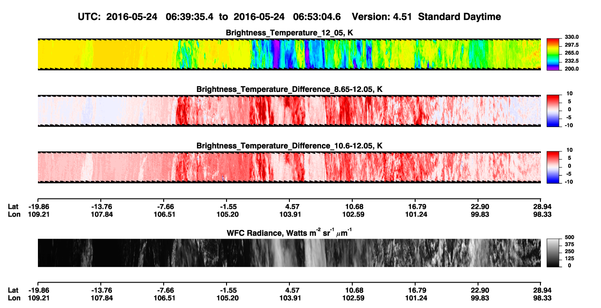The width and height of the screenshot is (601, 308).
Task: Click the 125 tick on the WFC colorbar
Action: click(570, 259)
